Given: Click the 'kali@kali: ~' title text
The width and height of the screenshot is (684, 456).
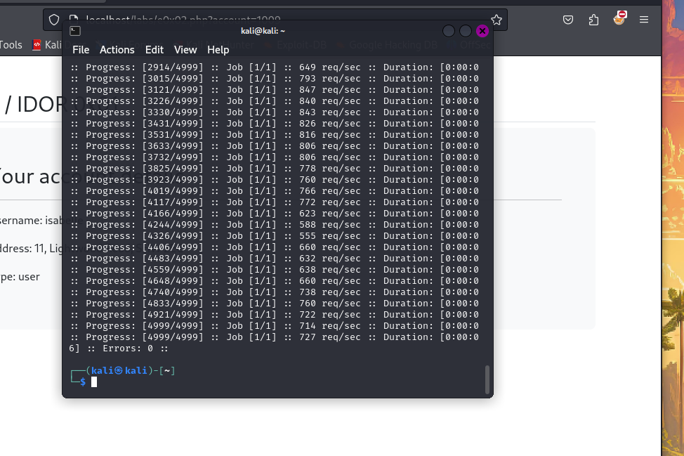Looking at the screenshot, I should click(x=263, y=31).
